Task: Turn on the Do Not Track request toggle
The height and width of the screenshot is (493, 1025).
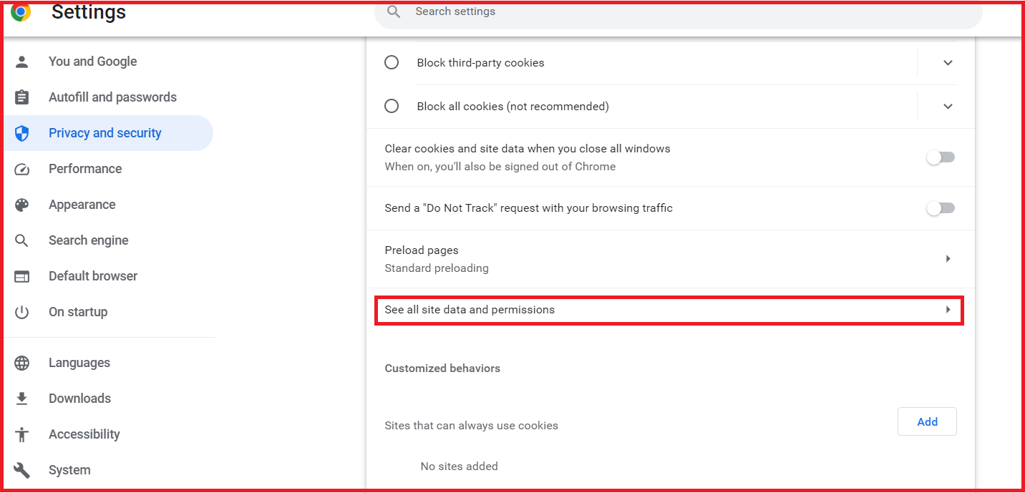Action: point(940,208)
